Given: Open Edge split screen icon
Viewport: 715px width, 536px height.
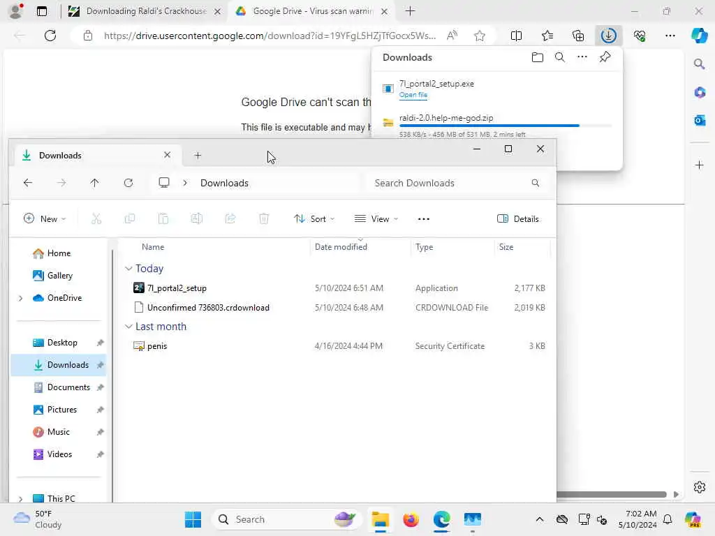Looking at the screenshot, I should 516,36.
